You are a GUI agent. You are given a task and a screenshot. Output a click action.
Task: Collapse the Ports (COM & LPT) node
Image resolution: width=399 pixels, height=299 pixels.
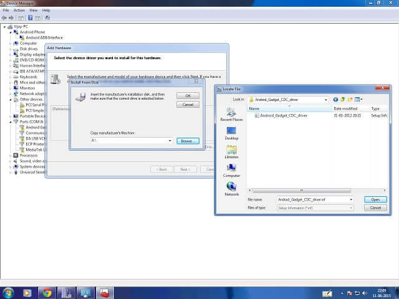(11, 122)
